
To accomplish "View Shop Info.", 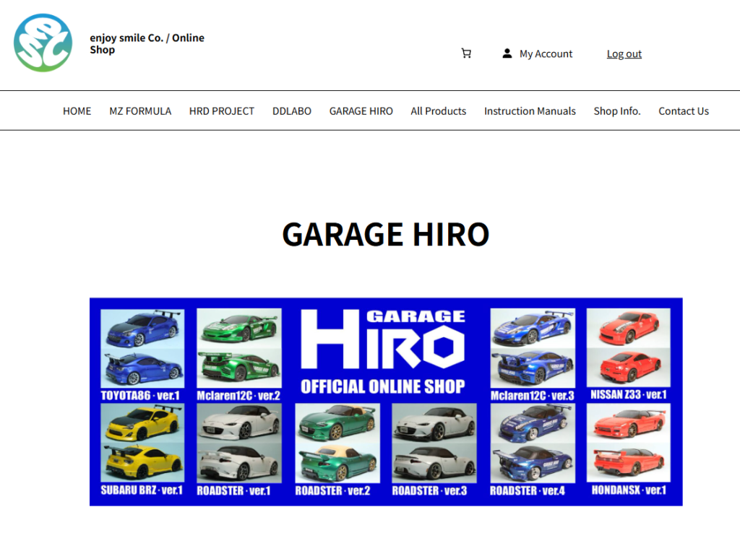I will pyautogui.click(x=617, y=110).
